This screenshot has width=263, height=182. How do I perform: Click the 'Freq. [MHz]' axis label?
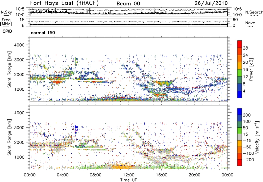click(6, 22)
